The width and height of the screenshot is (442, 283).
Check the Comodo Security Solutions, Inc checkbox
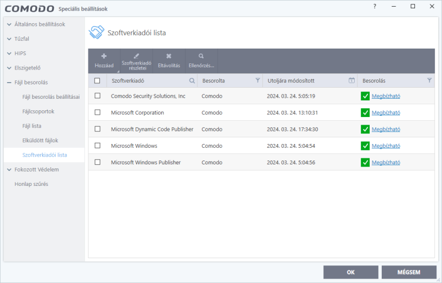[98, 96]
